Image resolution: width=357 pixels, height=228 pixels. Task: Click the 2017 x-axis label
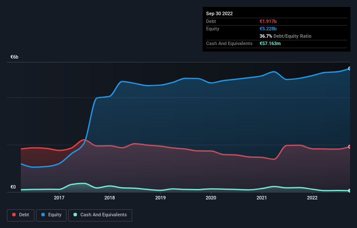coord(59,198)
